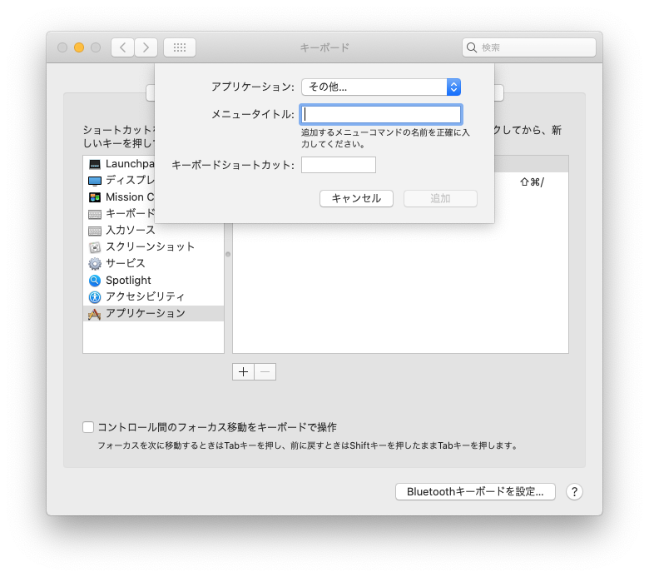Screen dimensions: 649x577
Task: Select 入力ソース text in category list
Action: (131, 231)
